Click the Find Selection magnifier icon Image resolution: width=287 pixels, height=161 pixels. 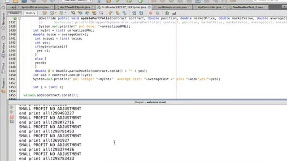[73, 13]
